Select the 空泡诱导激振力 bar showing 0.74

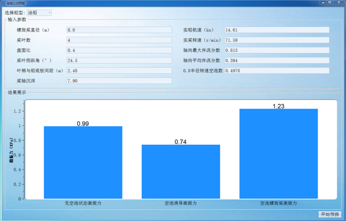pyautogui.click(x=181, y=172)
